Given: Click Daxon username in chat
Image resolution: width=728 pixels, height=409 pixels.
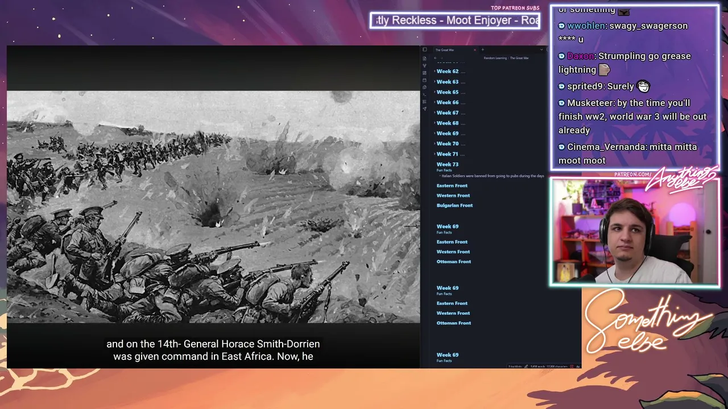Looking at the screenshot, I should click(x=581, y=56).
